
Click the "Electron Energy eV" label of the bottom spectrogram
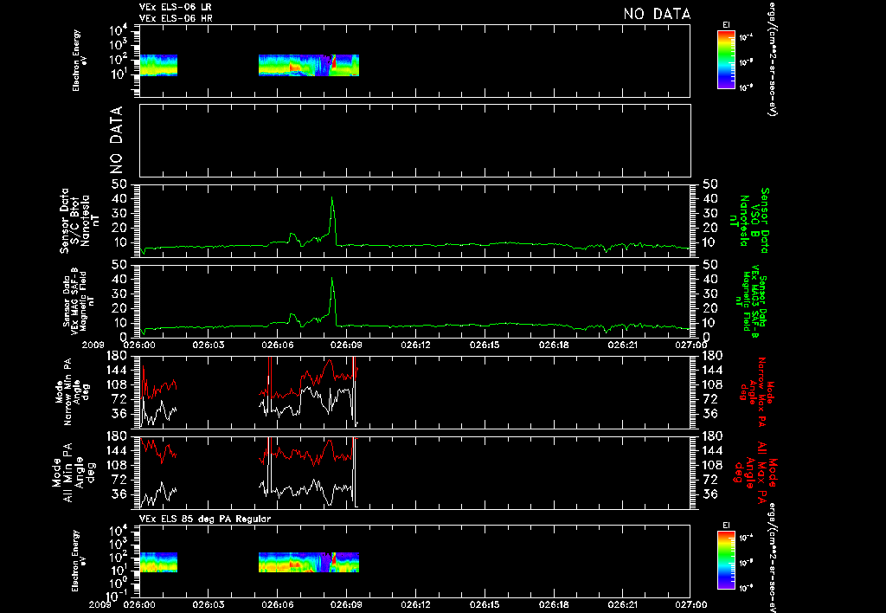point(79,561)
